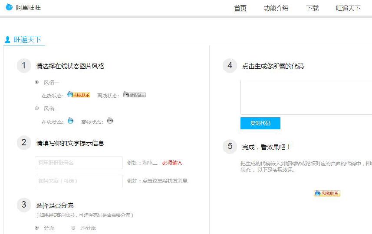Image resolution: width=372 pixels, height=234 pixels.
Task: Click the 和我联系 preview badge under step 5
Action: (x=327, y=193)
